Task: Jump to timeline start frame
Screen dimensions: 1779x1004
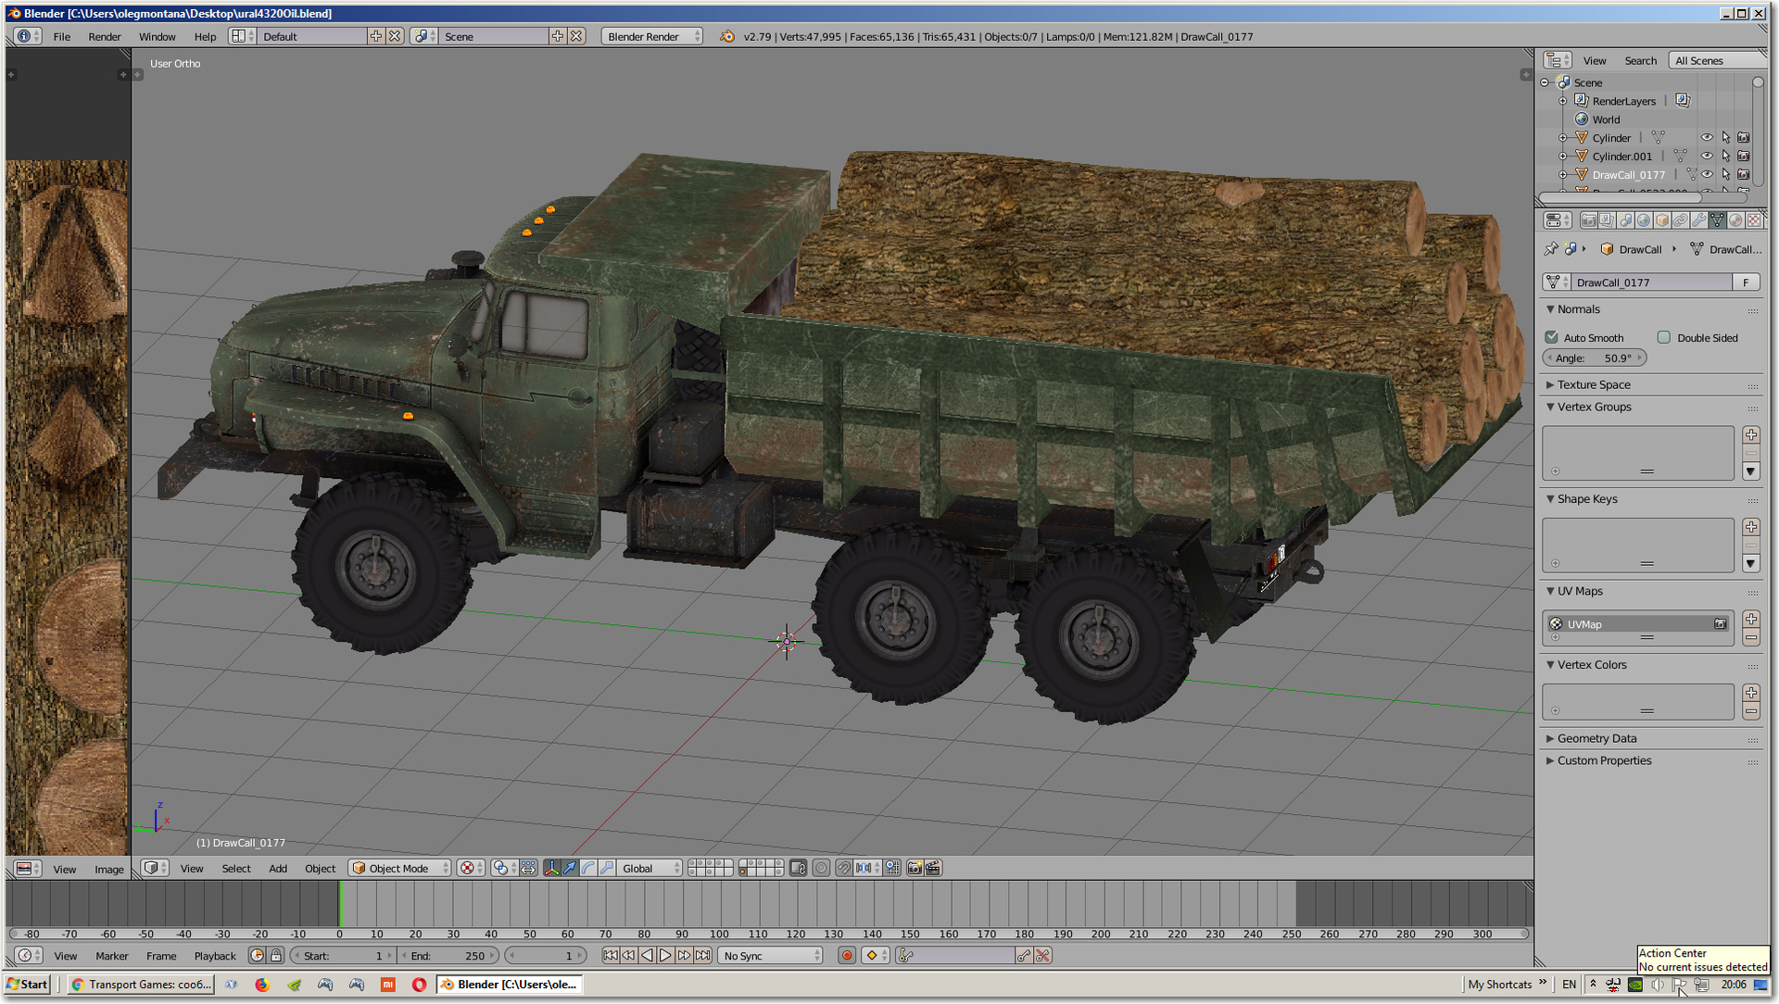Action: click(x=611, y=956)
